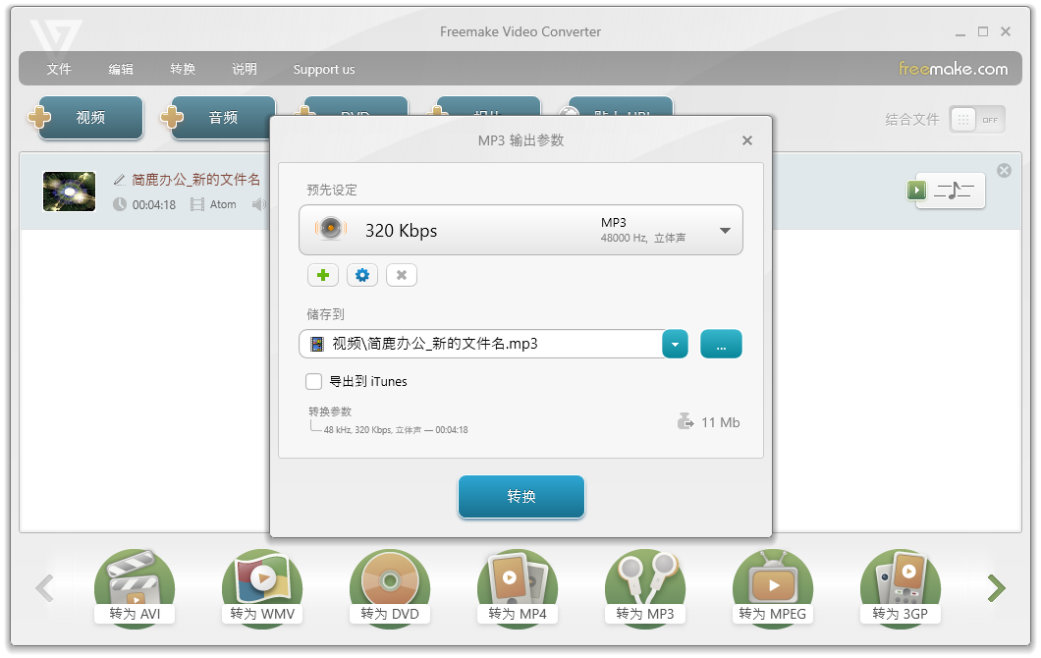
Task: Delete the current preset with the X icon
Action: click(x=401, y=275)
